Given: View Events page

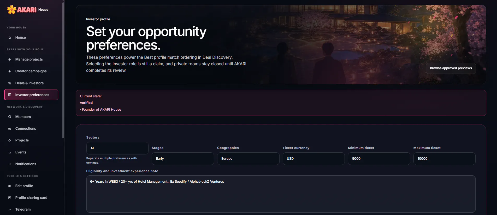Looking at the screenshot, I should 31,152.
